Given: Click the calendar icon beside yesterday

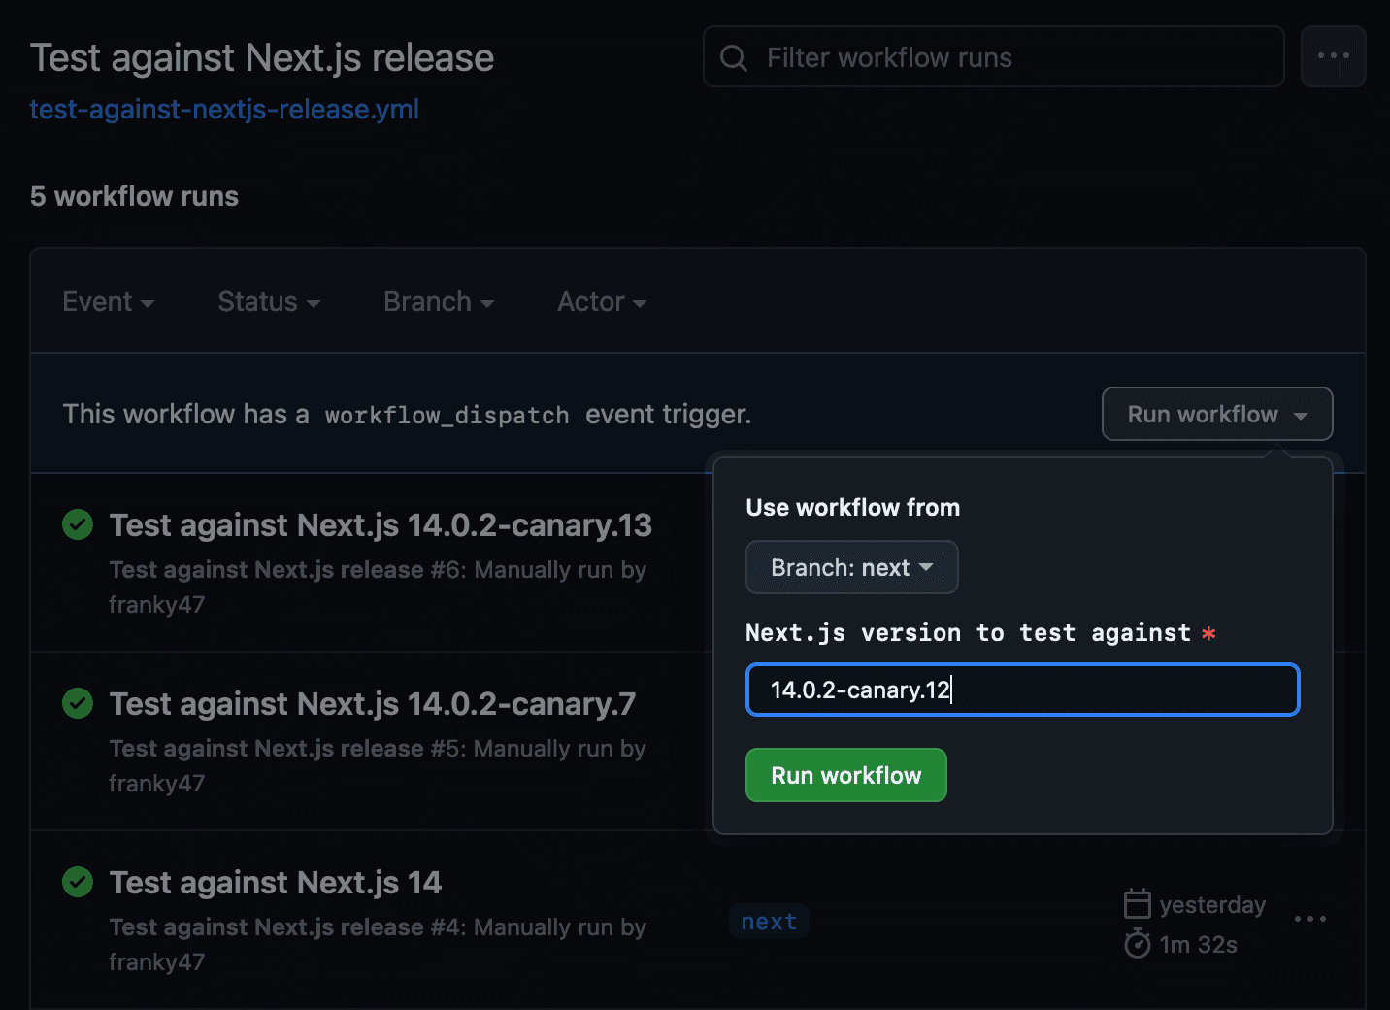Looking at the screenshot, I should point(1137,903).
